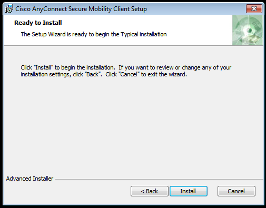Click the "Ready to Install" heading
Screen dimensions: 266x208
[x=38, y=23]
